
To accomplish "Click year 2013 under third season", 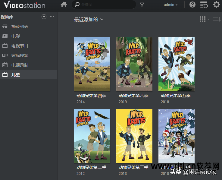I will pyautogui.click(x=123, y=173).
